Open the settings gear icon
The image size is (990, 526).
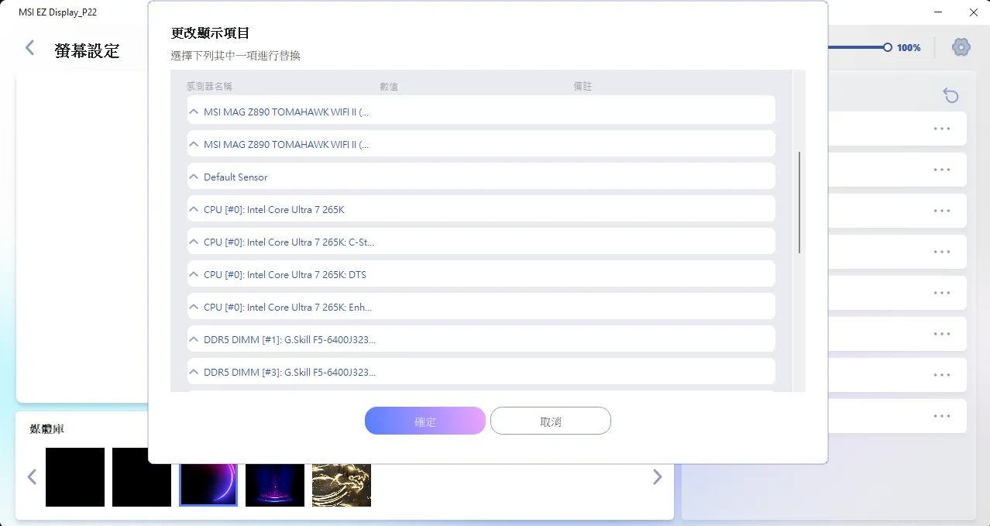coord(961,47)
